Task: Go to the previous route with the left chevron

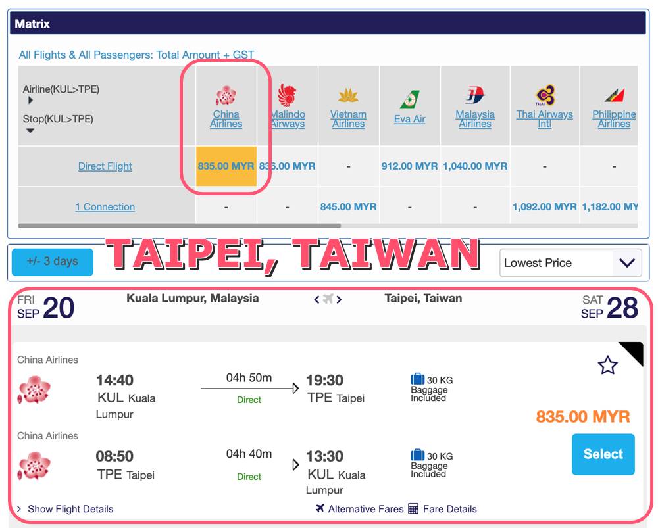Action: [317, 299]
